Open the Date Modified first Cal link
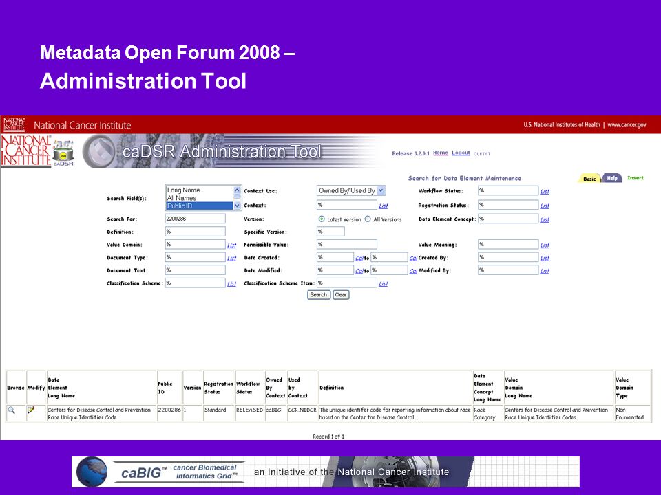 coord(359,271)
